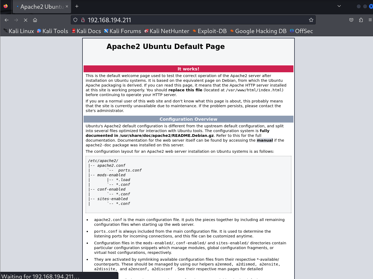Open the Kali Docs bookmark
This screenshot has width=373, height=279.
(86, 31)
